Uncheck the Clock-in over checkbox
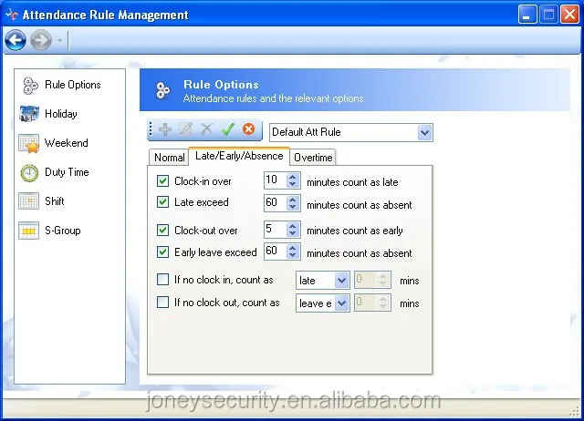The image size is (584, 421). coord(163,181)
